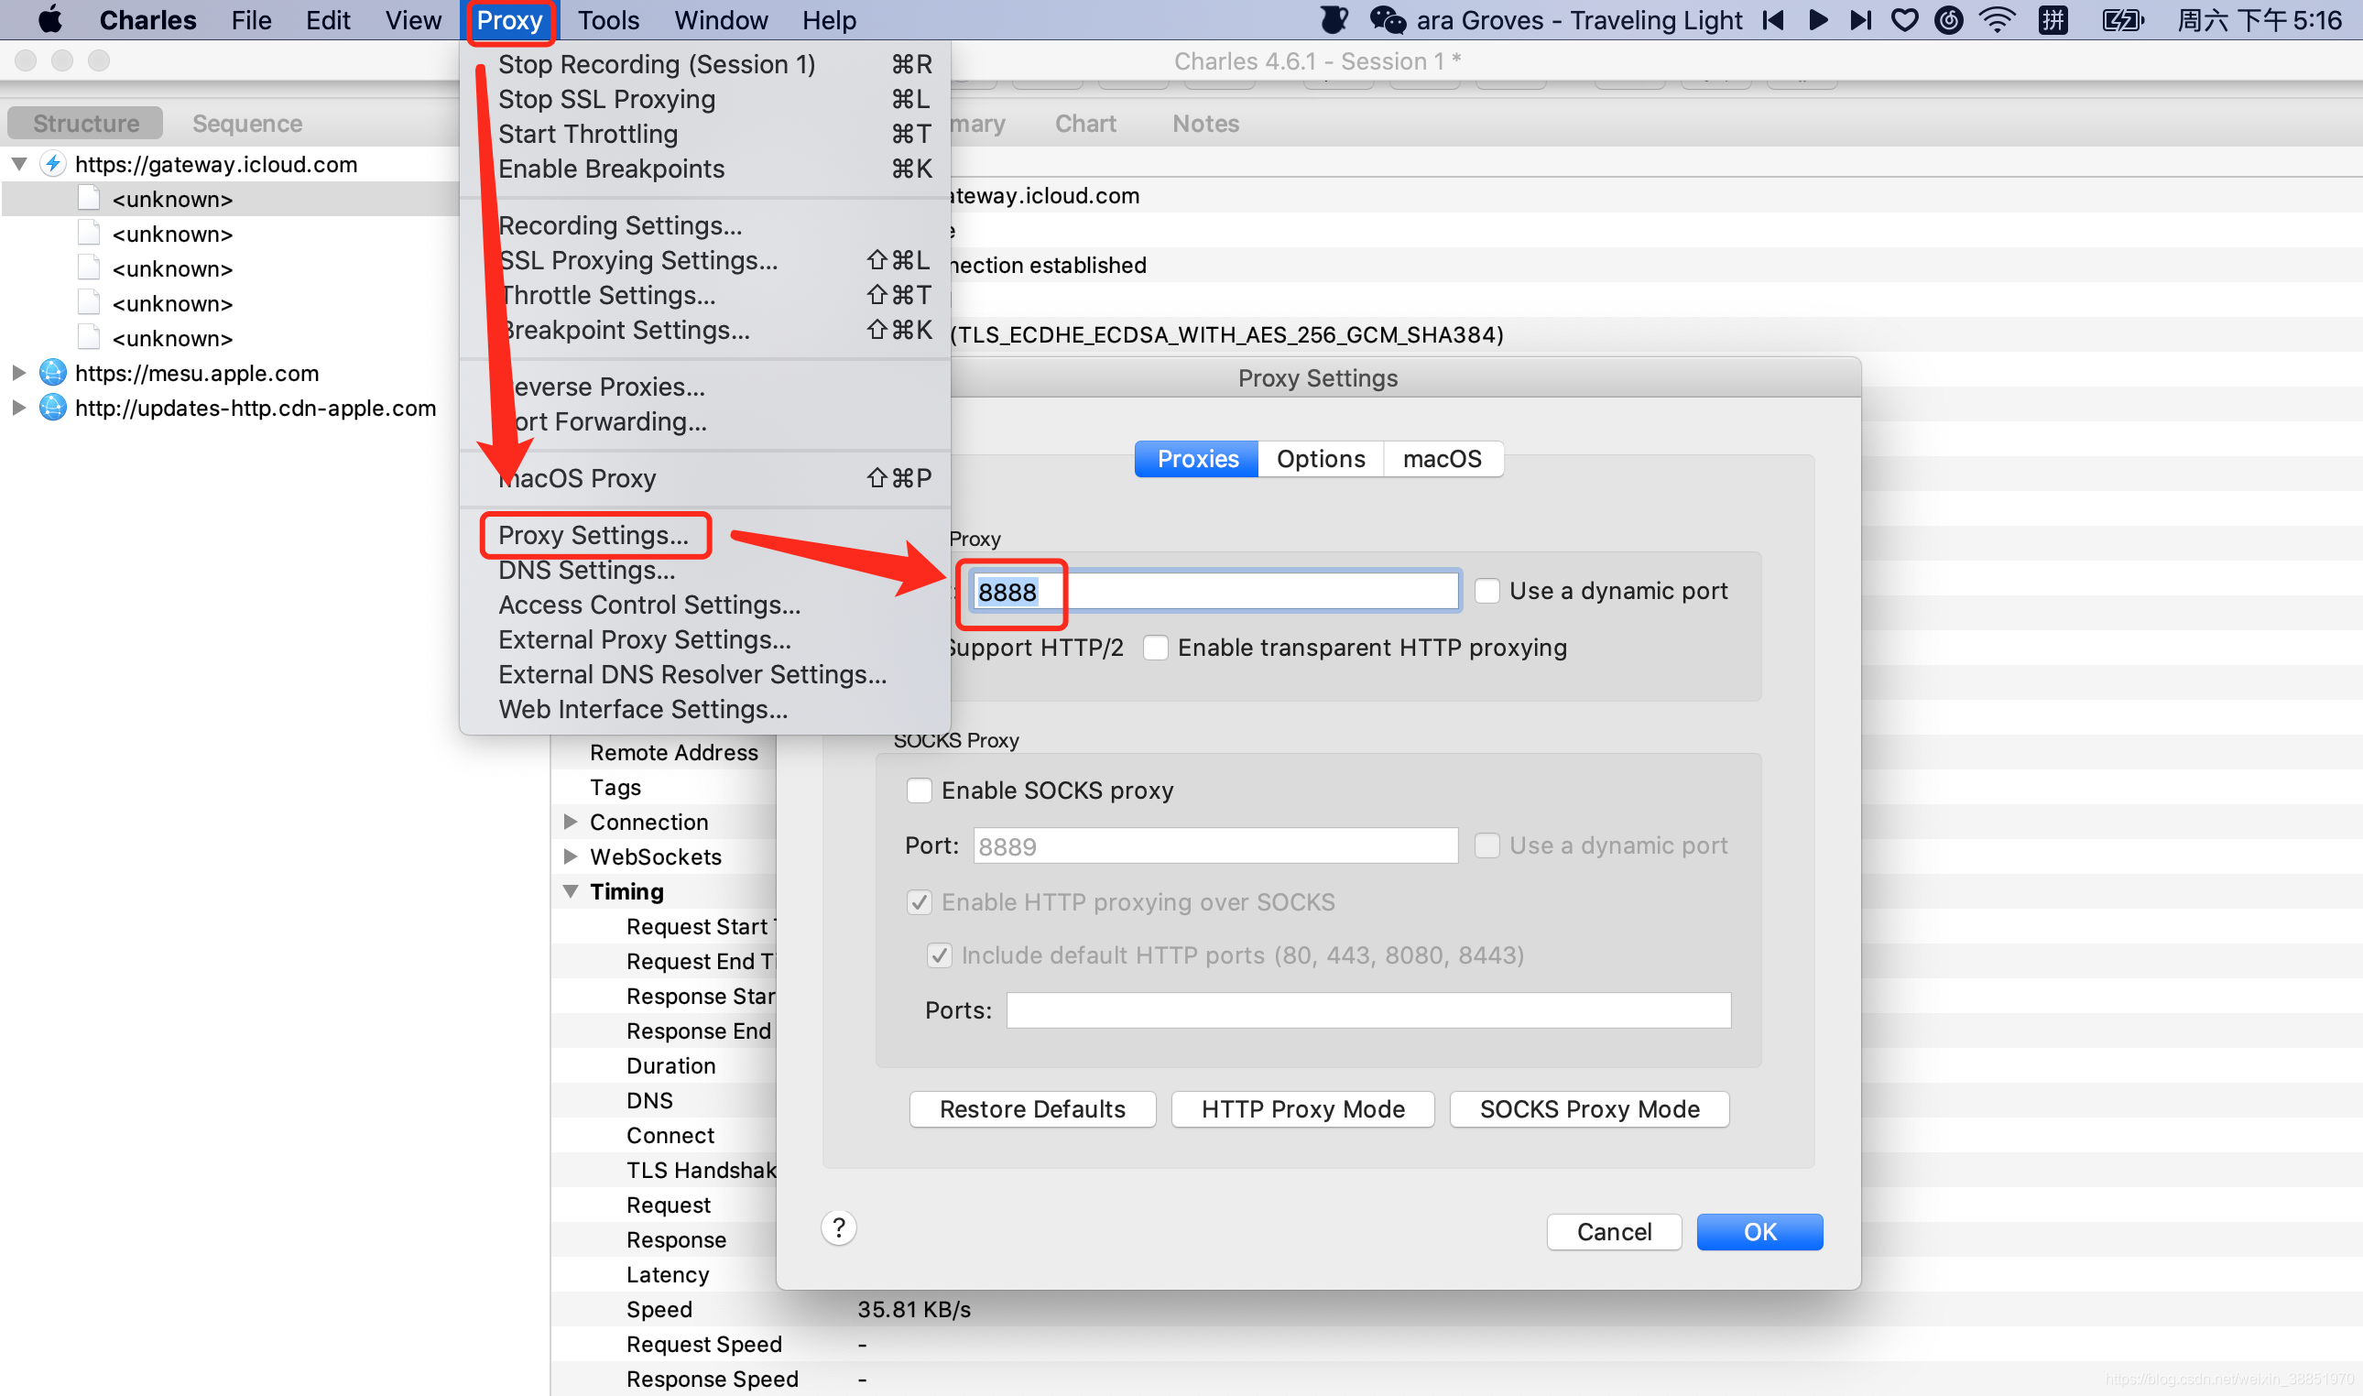Select Proxy Settings... menu entry
This screenshot has height=1396, width=2363.
(593, 535)
